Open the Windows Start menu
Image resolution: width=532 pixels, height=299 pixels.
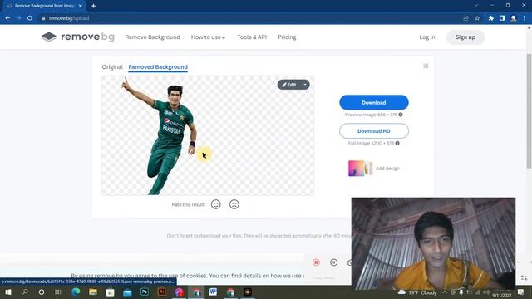click(8, 292)
